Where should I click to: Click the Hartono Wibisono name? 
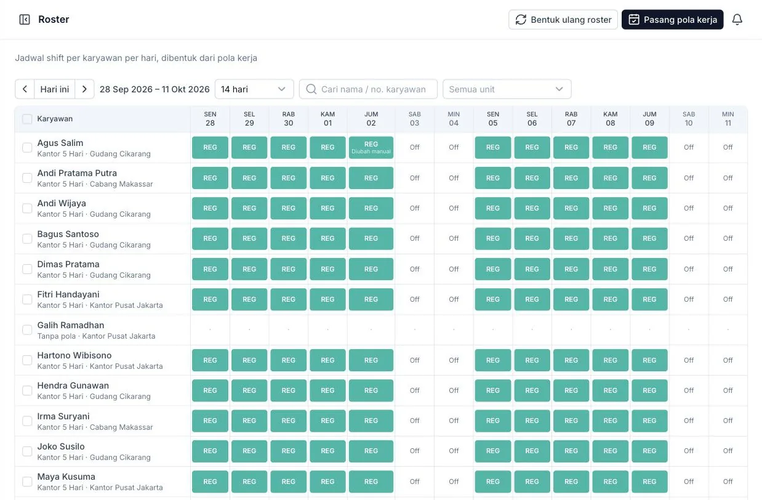coord(74,355)
